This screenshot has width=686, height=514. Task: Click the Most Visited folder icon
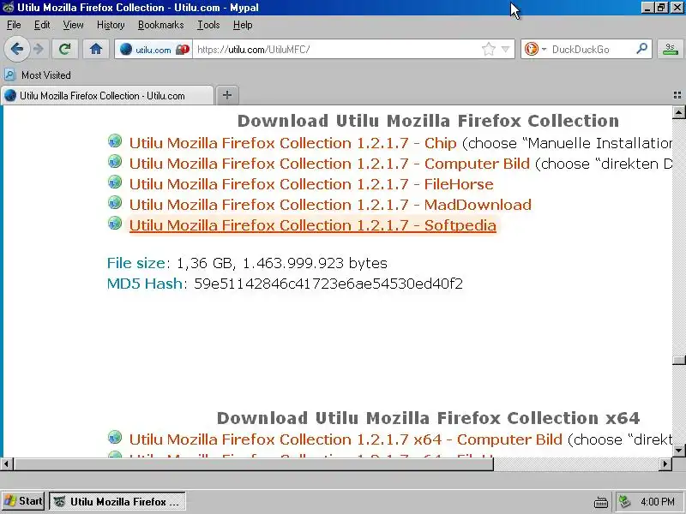[x=9, y=75]
